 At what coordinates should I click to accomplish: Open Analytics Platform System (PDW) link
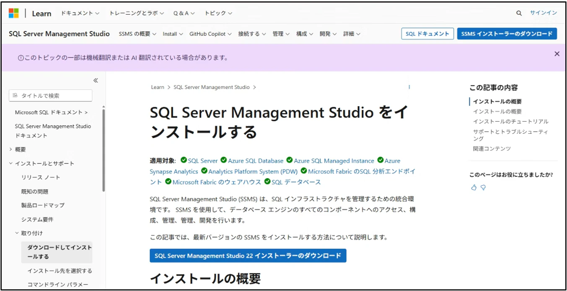pyautogui.click(x=253, y=171)
